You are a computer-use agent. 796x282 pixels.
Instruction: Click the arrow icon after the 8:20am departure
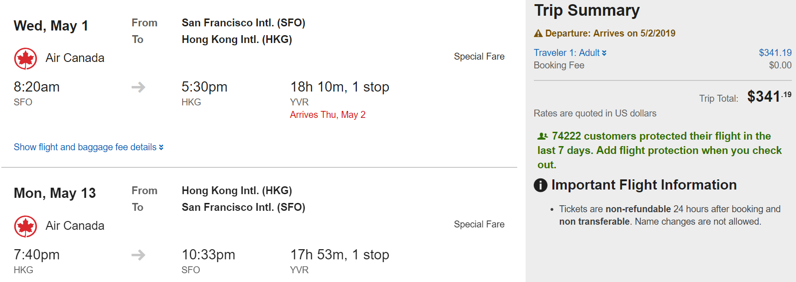138,87
